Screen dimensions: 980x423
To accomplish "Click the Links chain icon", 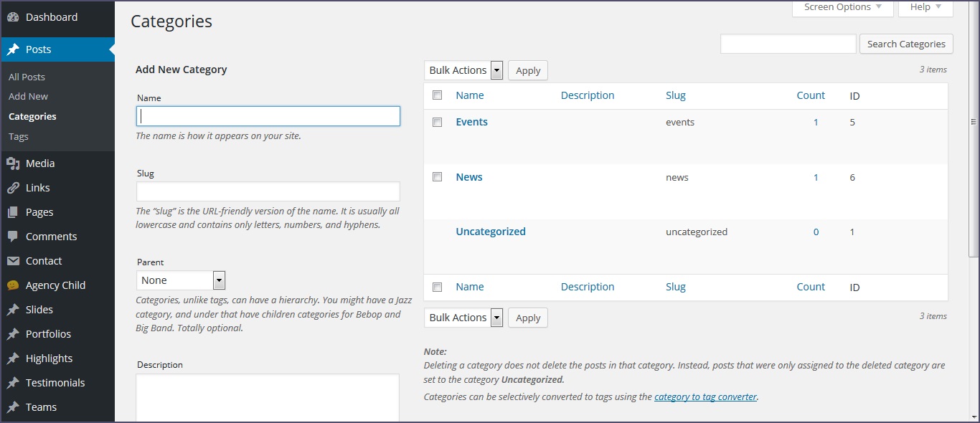I will pyautogui.click(x=13, y=188).
